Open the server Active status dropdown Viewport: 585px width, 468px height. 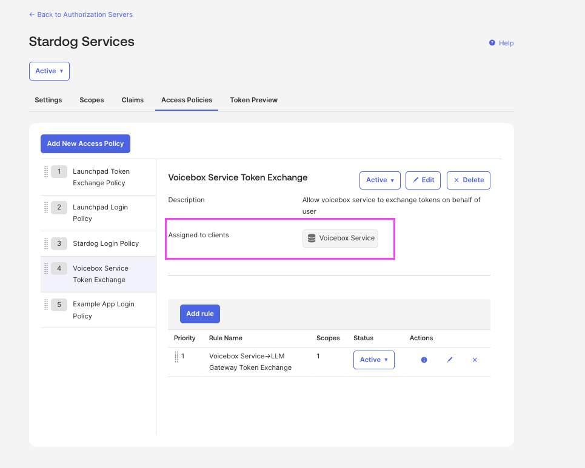(x=49, y=71)
